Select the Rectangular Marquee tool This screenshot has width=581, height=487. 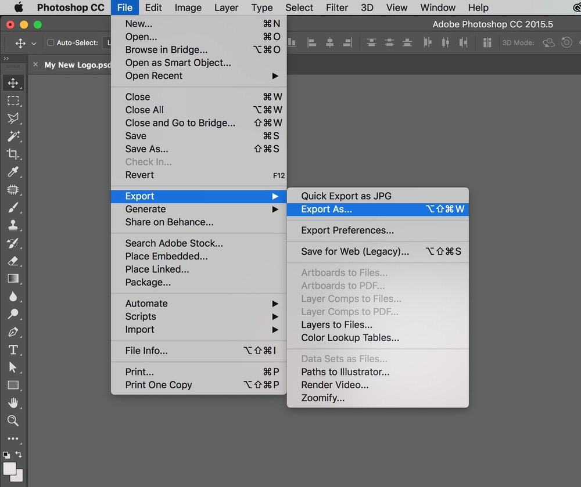coord(13,100)
